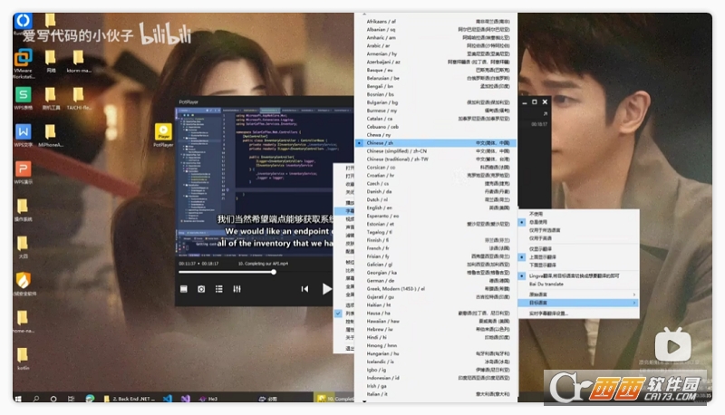Select Chinese (simplified) / zh-CN language
This screenshot has width=725, height=415.
coord(436,151)
